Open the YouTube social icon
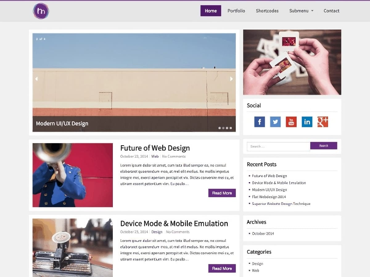This screenshot has height=277, width=370. [291, 122]
